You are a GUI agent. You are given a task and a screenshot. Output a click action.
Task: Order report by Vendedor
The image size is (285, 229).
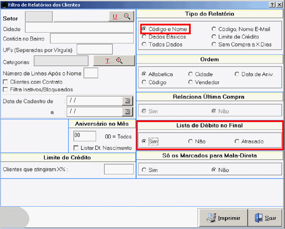coord(191,82)
